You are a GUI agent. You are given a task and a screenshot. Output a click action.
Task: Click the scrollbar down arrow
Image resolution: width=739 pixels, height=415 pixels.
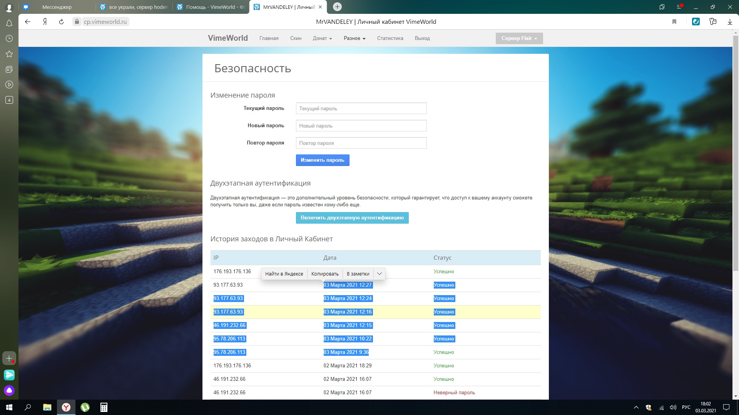pos(736,396)
